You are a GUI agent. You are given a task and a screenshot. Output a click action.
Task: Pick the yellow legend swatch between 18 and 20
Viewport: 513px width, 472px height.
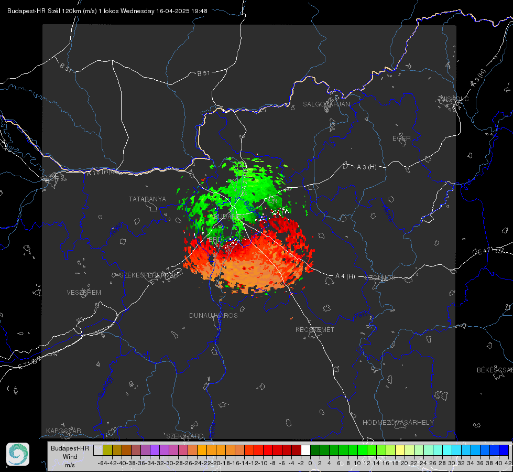point(400,450)
